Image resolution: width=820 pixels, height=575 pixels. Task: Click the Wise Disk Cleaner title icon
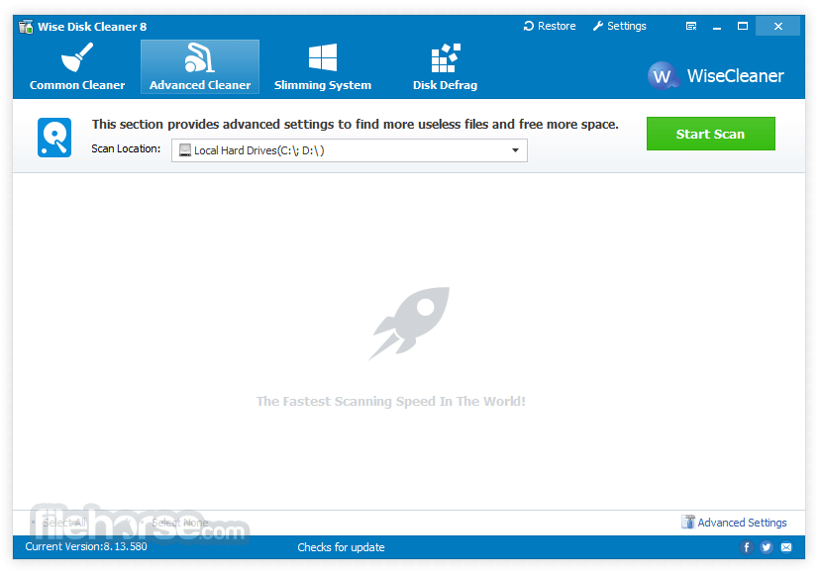click(26, 27)
